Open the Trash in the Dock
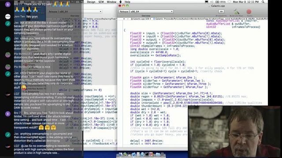282x158 pixels. pyautogui.click(x=162, y=154)
